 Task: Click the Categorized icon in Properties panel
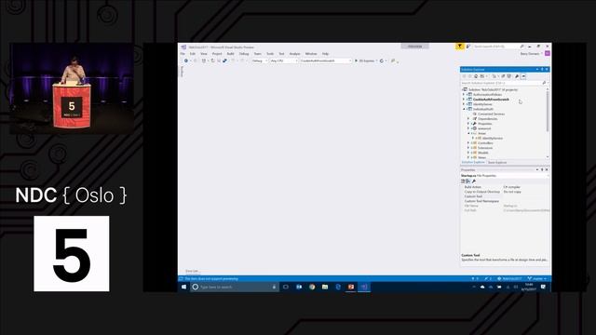tap(463, 181)
